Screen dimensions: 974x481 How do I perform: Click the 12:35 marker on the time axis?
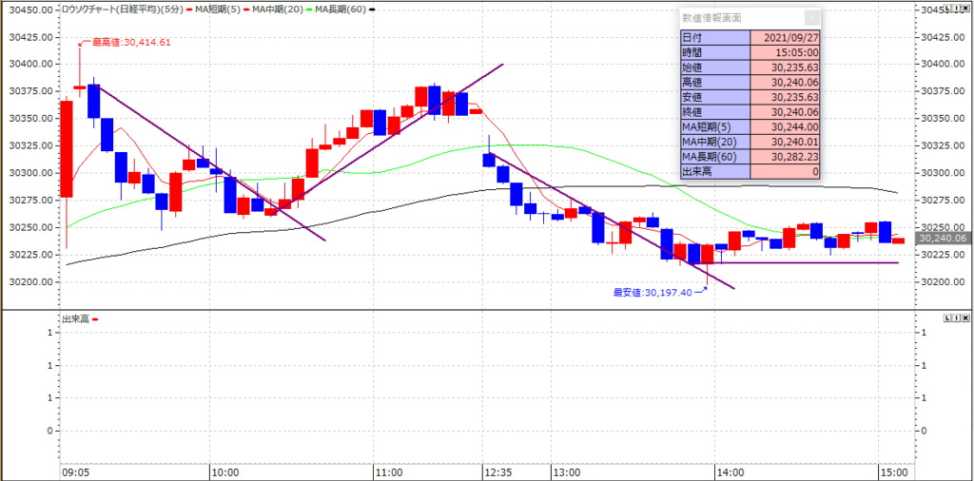tap(497, 471)
